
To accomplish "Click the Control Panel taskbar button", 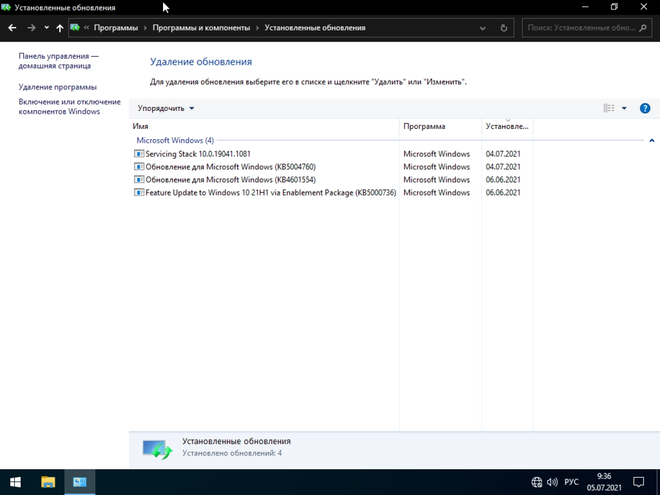I will [x=80, y=482].
